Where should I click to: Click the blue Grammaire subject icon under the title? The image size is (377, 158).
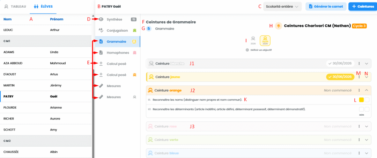149,29
